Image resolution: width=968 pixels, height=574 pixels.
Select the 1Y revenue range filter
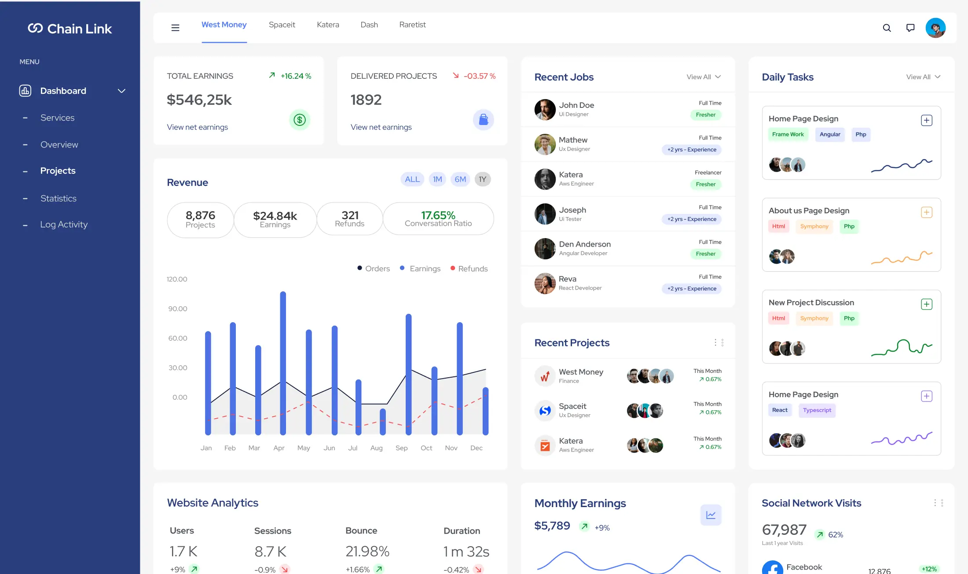pyautogui.click(x=482, y=179)
